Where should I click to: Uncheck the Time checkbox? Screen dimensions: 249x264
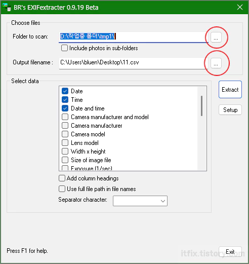[x=65, y=100]
